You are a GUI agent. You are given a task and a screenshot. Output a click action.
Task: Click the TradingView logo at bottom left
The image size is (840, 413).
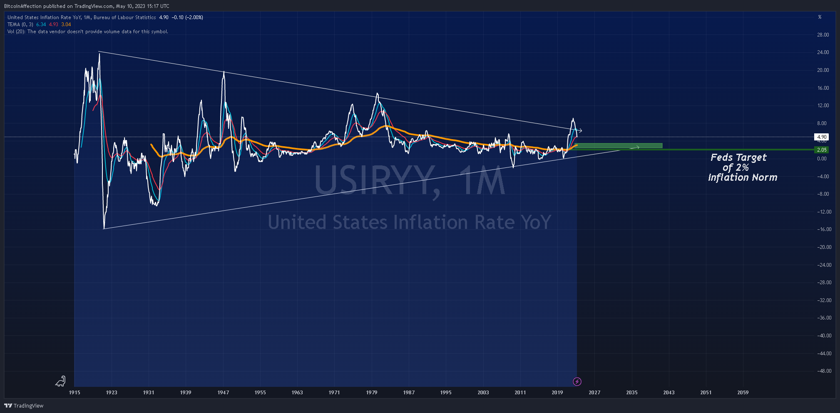[x=24, y=406]
